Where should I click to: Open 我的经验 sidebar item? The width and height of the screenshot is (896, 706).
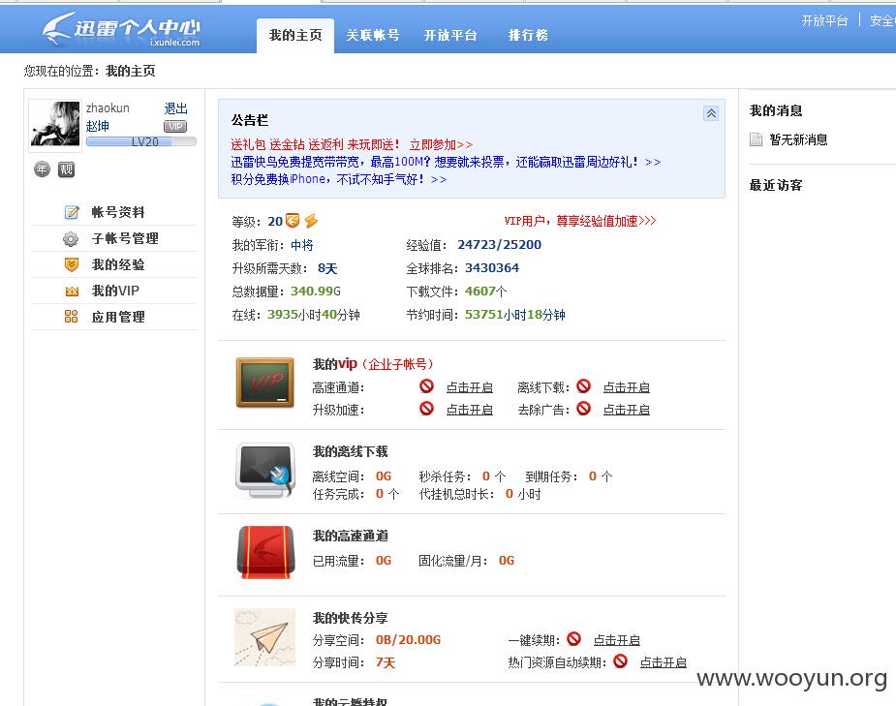coord(118,264)
